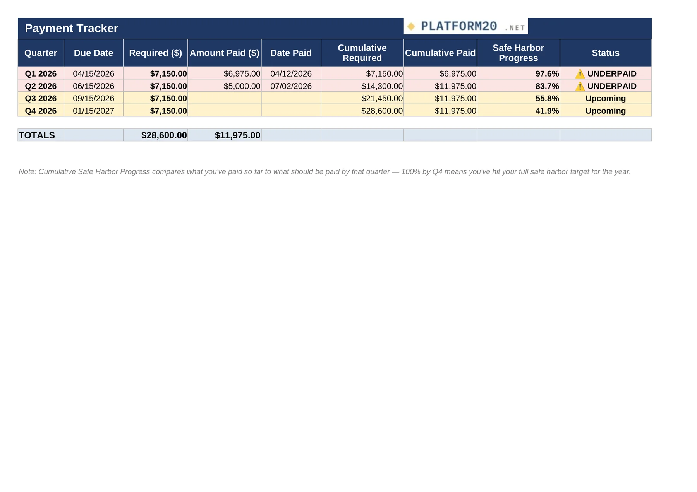Click the Q1 UNDERPAID status text
The height and width of the screenshot is (492, 697).
612,73
